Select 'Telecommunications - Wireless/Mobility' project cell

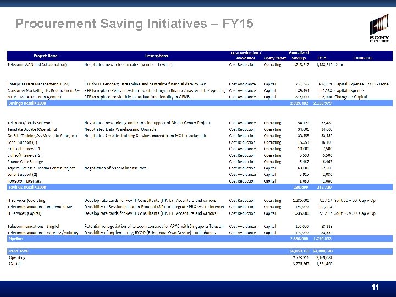(43, 233)
